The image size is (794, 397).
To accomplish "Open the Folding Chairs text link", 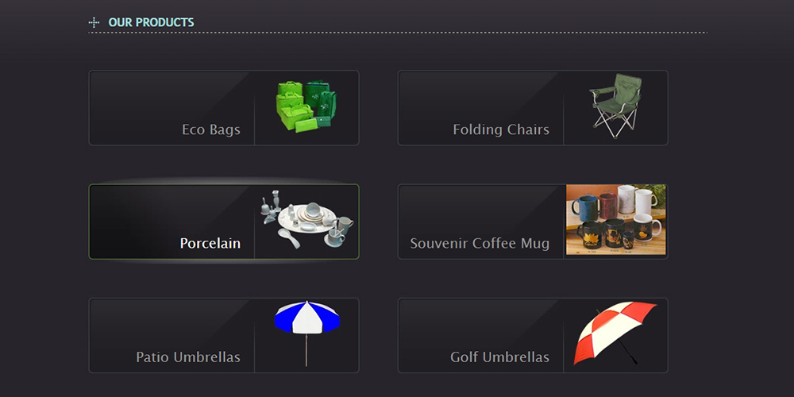I will (x=501, y=129).
